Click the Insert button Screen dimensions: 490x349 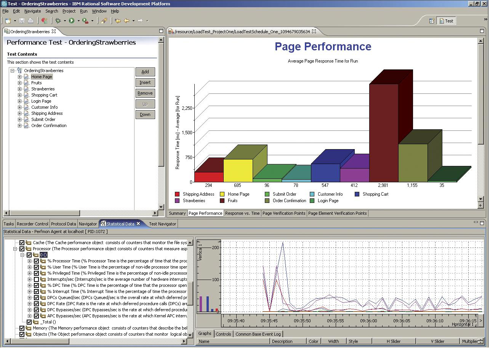(x=145, y=82)
